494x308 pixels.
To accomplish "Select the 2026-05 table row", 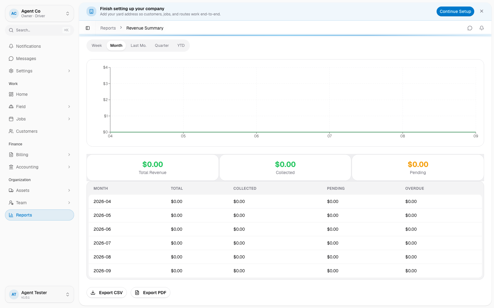I will coord(285,215).
